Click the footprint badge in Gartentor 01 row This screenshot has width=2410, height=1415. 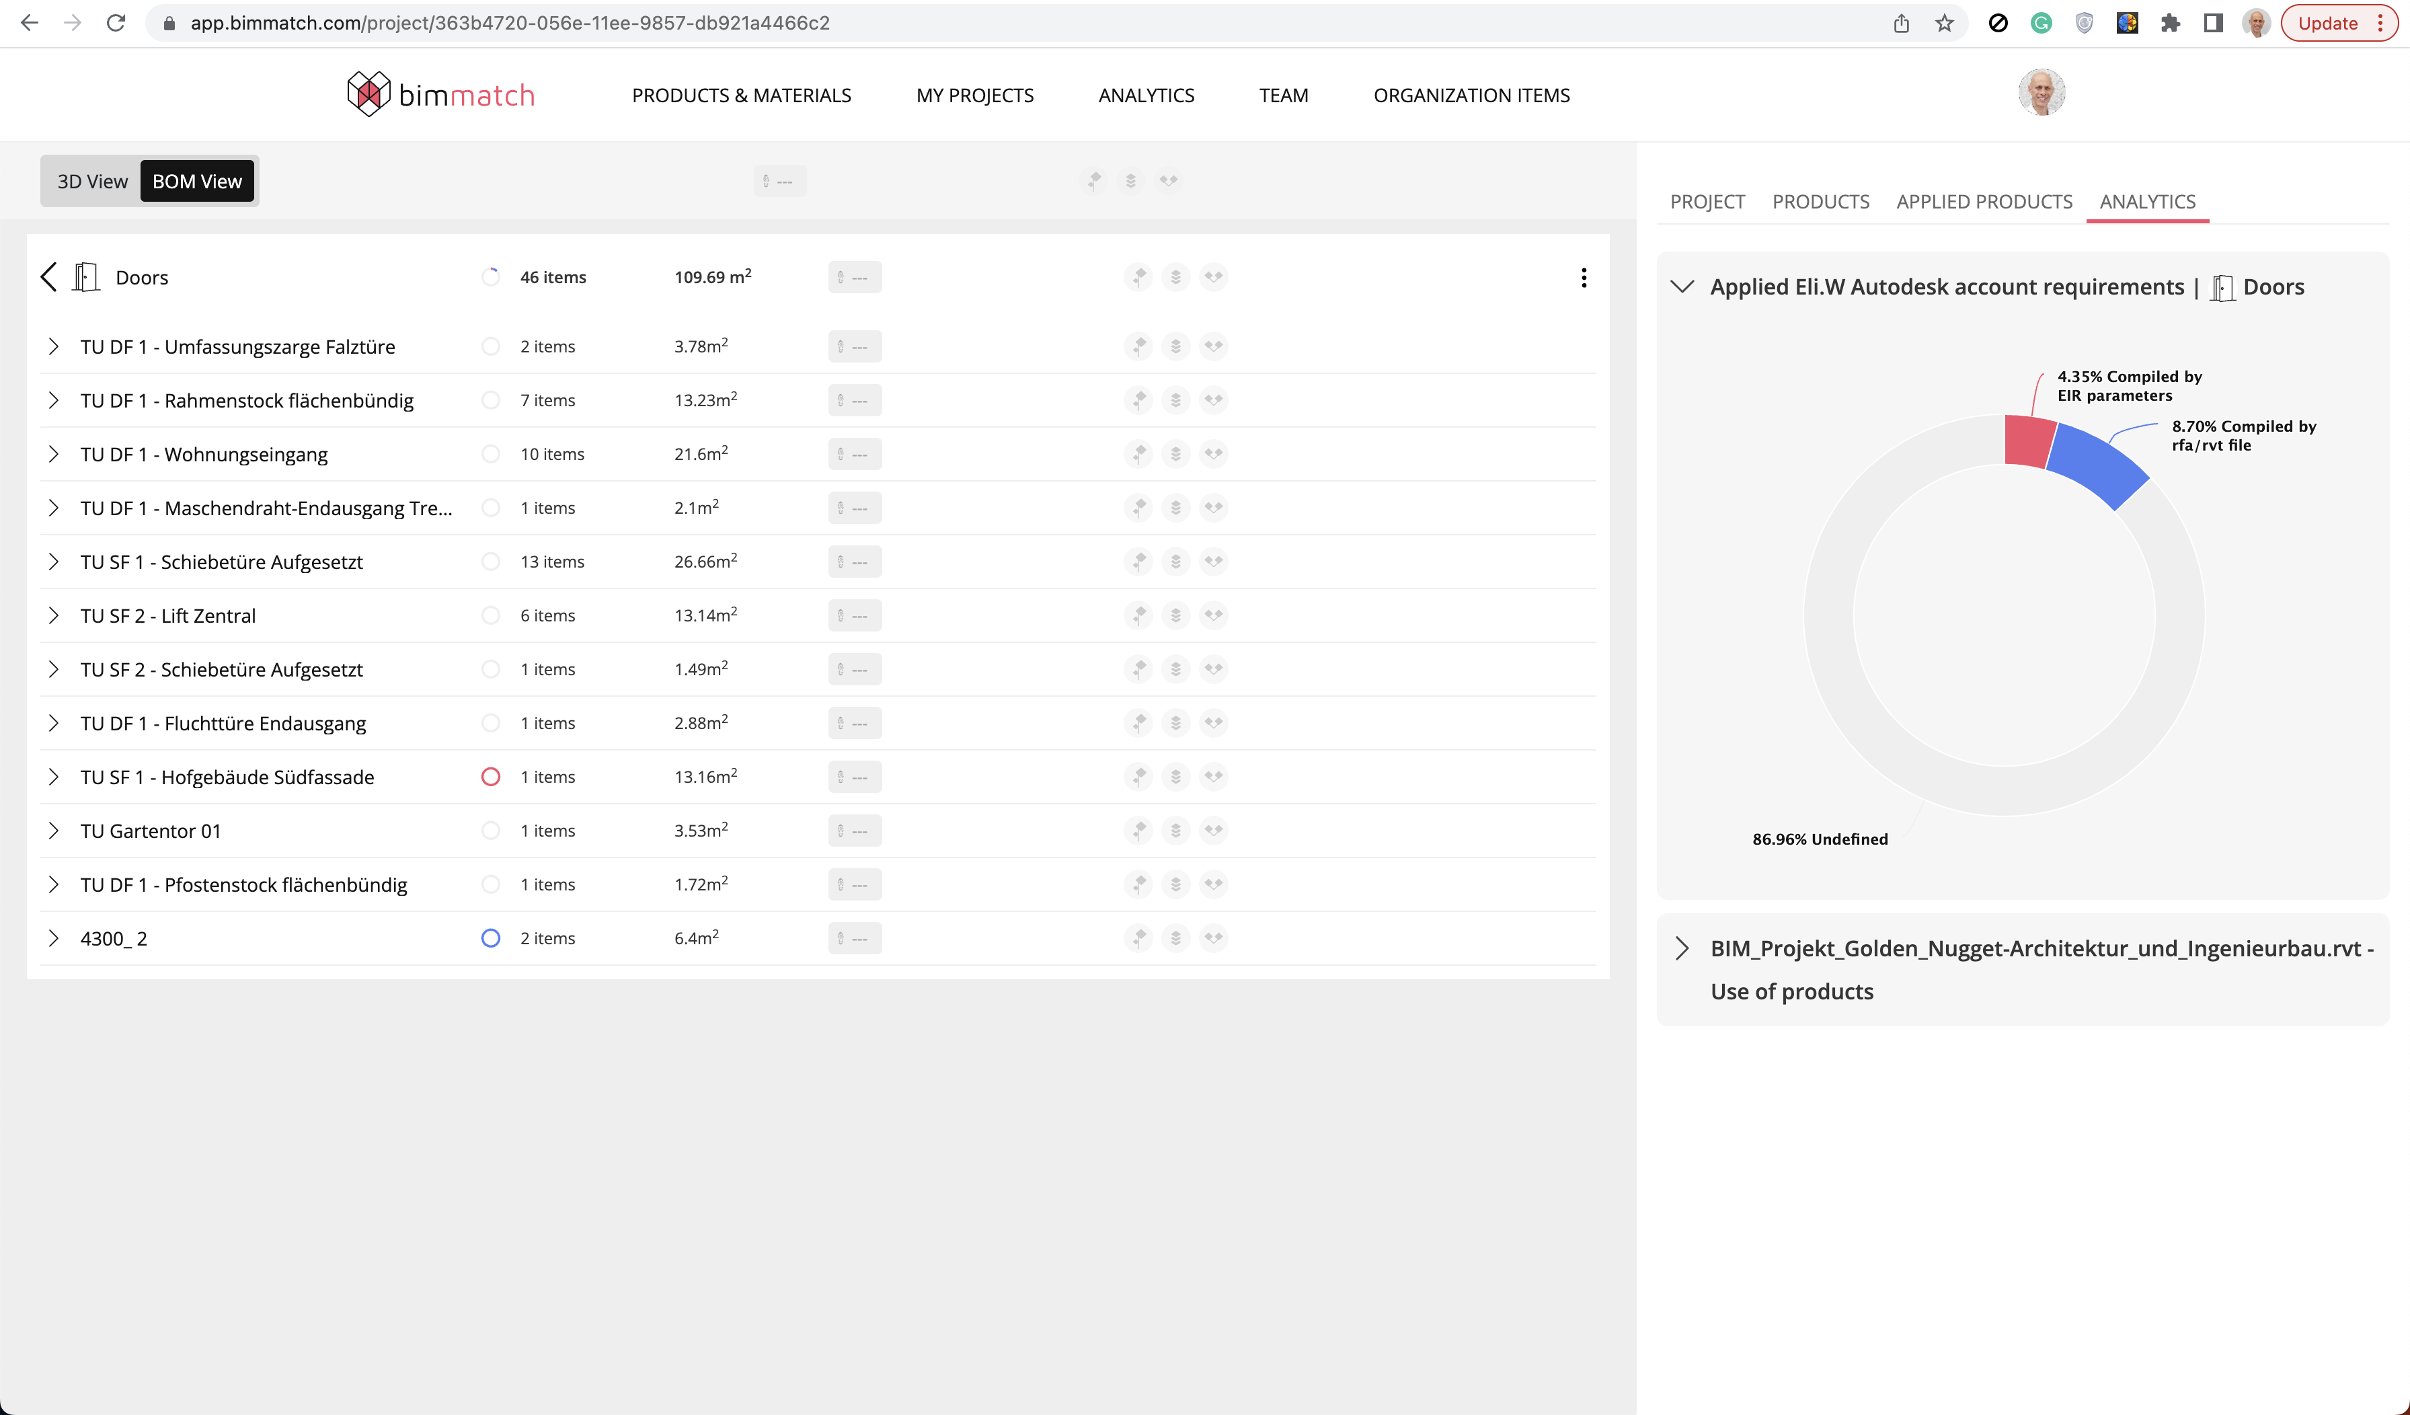(854, 831)
